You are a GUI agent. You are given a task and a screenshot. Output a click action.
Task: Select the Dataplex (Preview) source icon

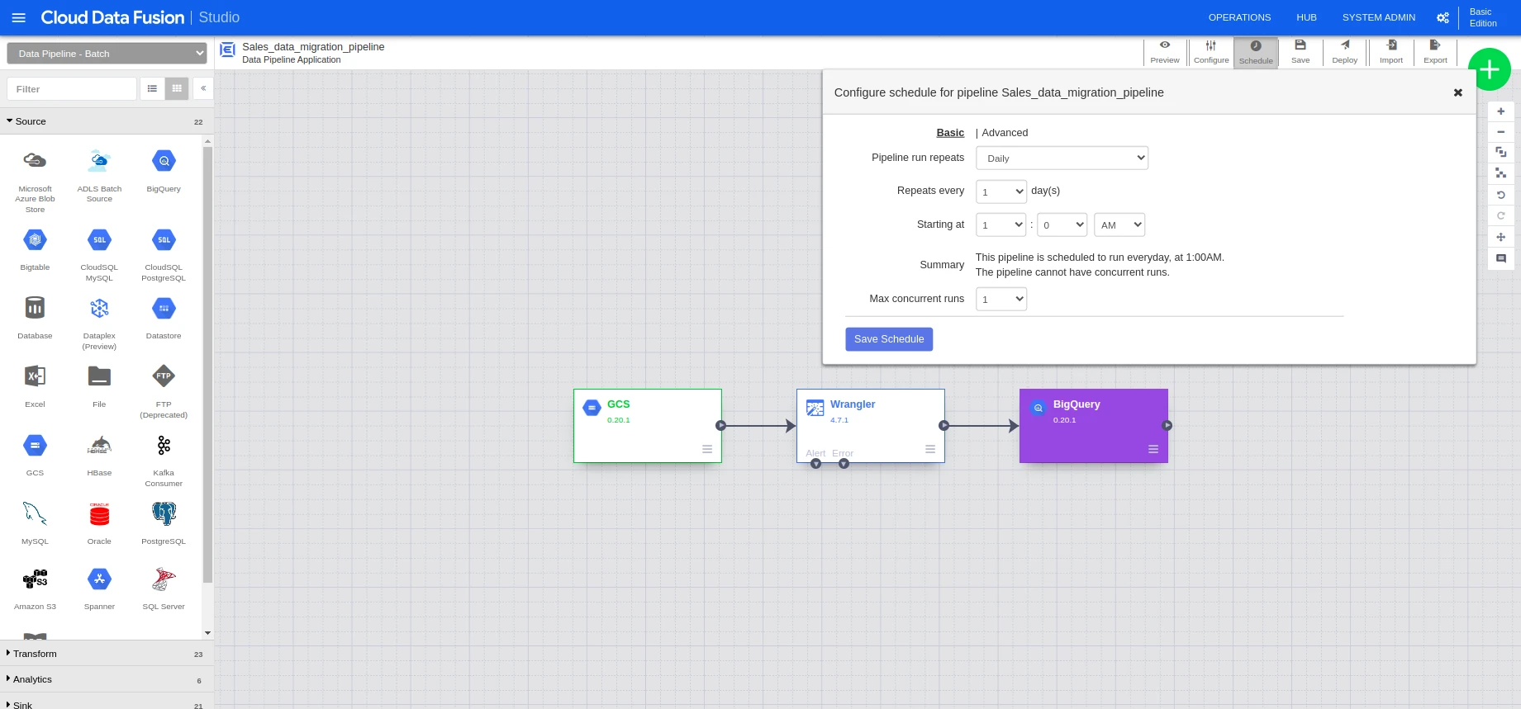point(99,309)
